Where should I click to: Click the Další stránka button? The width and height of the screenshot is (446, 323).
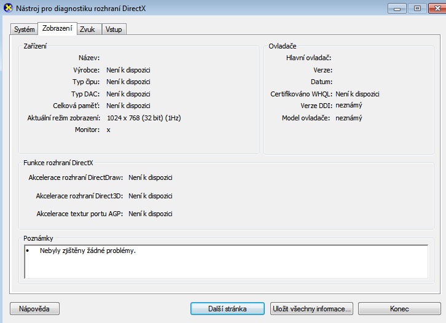click(x=227, y=309)
